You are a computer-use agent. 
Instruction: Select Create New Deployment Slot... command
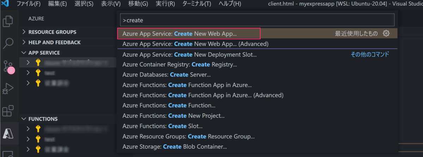pos(257,55)
